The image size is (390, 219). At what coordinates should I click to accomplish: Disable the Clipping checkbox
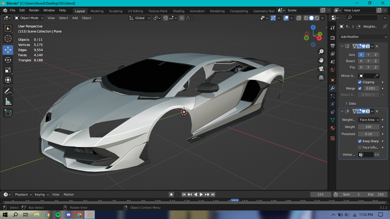[x=360, y=82]
